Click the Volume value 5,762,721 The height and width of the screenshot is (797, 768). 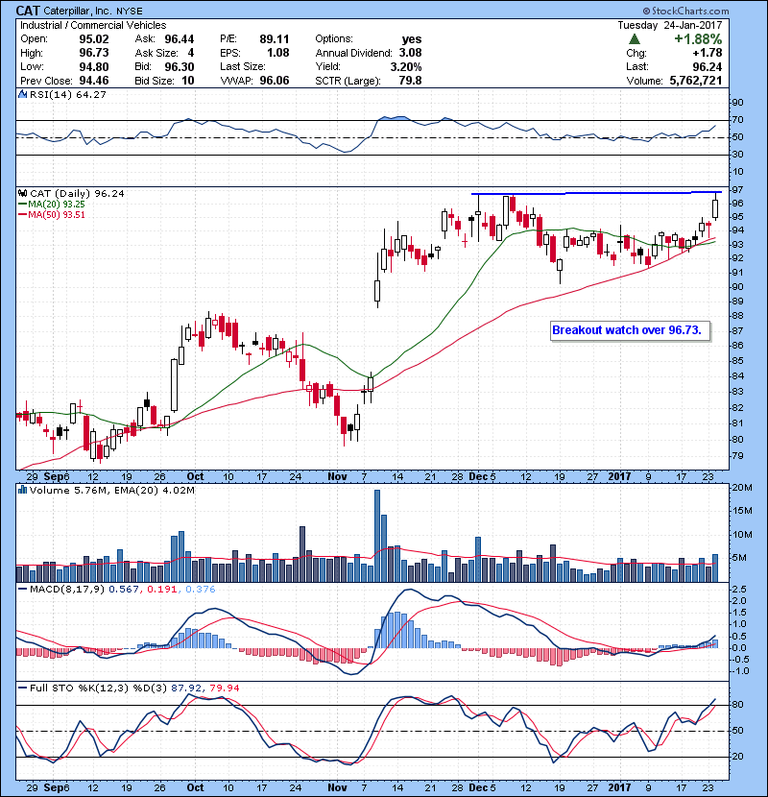coord(695,81)
